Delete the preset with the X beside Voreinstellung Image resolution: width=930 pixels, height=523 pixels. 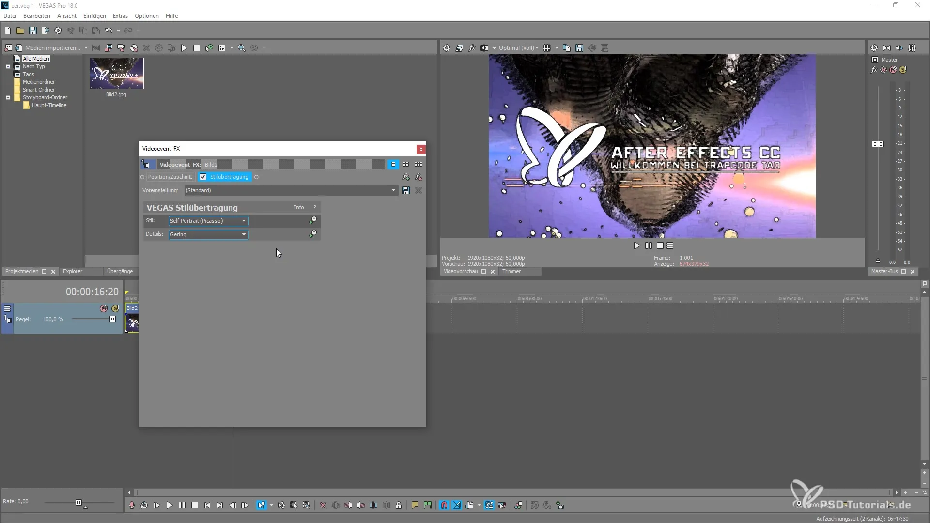tap(418, 190)
